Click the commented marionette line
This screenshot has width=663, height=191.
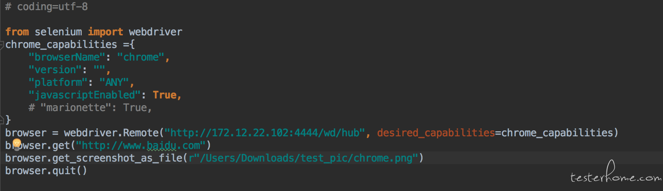point(90,108)
